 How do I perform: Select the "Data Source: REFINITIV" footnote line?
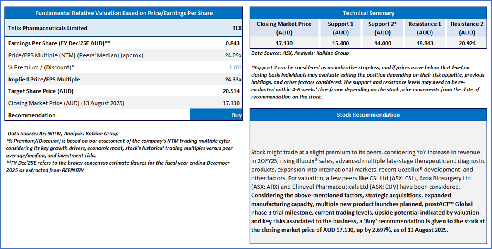click(63, 134)
